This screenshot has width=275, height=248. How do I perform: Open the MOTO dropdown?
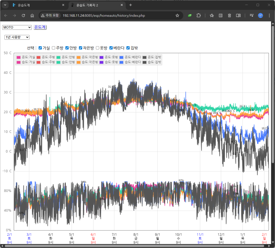(x=17, y=27)
